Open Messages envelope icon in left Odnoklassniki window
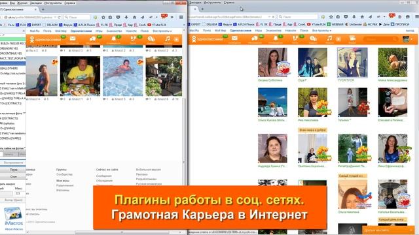This screenshot has width=419, height=235. 73,39
